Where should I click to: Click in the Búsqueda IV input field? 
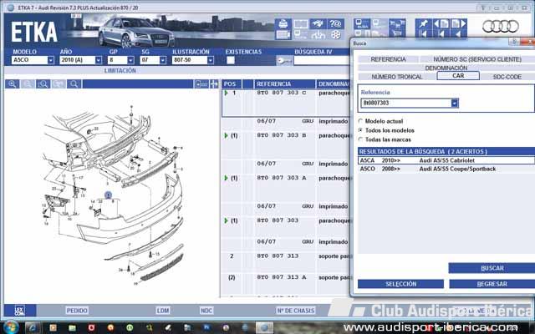coord(321,61)
